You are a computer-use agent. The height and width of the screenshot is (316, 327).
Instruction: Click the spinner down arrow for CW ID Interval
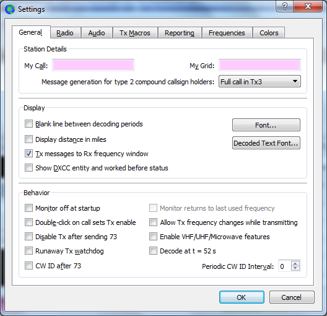tap(295, 268)
